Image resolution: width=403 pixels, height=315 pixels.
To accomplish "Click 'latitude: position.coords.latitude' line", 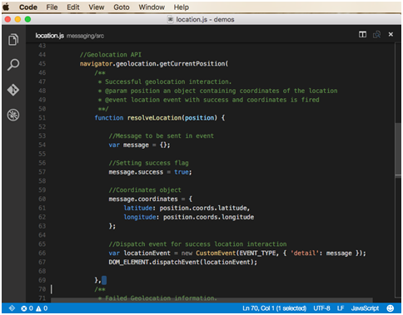I will tap(187, 208).
